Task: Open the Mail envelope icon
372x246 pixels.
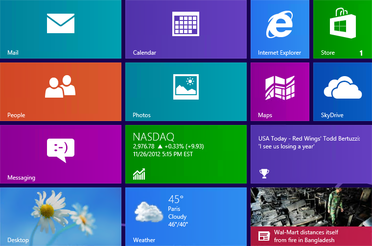Action: (x=61, y=23)
